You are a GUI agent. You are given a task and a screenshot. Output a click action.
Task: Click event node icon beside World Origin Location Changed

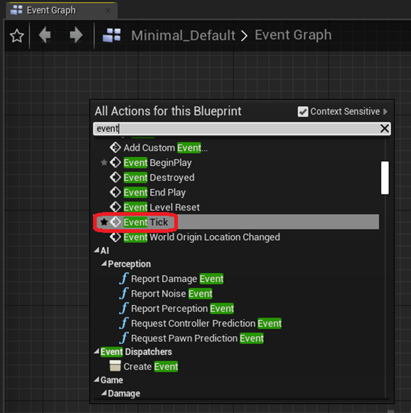[115, 237]
